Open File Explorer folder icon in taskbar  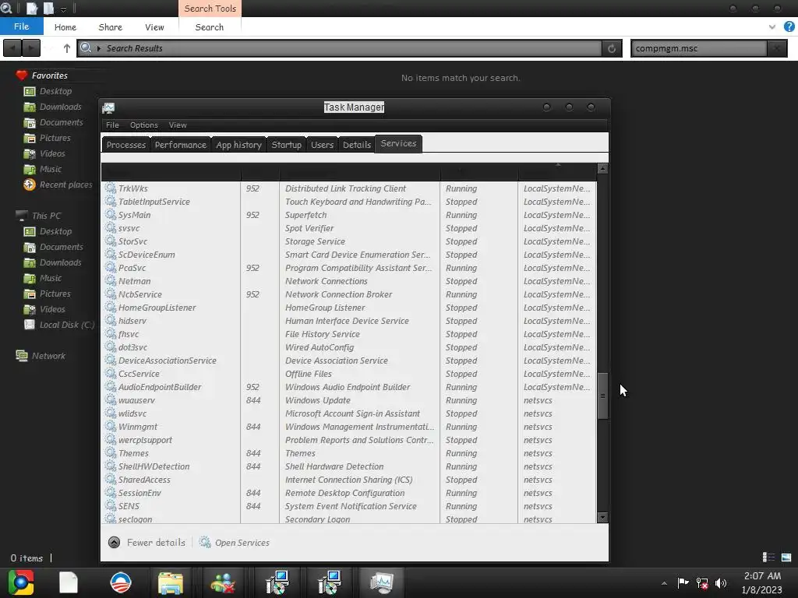(171, 582)
